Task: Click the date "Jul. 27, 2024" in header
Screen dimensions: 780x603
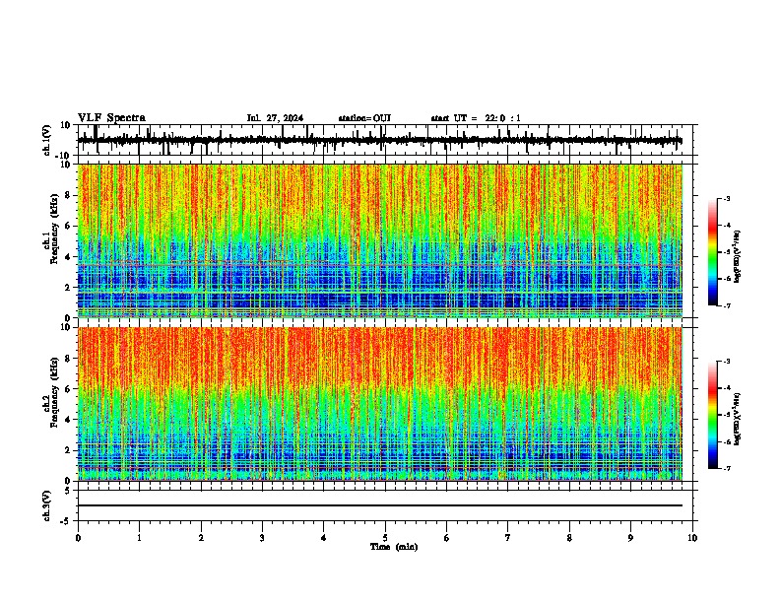Action: [x=275, y=118]
